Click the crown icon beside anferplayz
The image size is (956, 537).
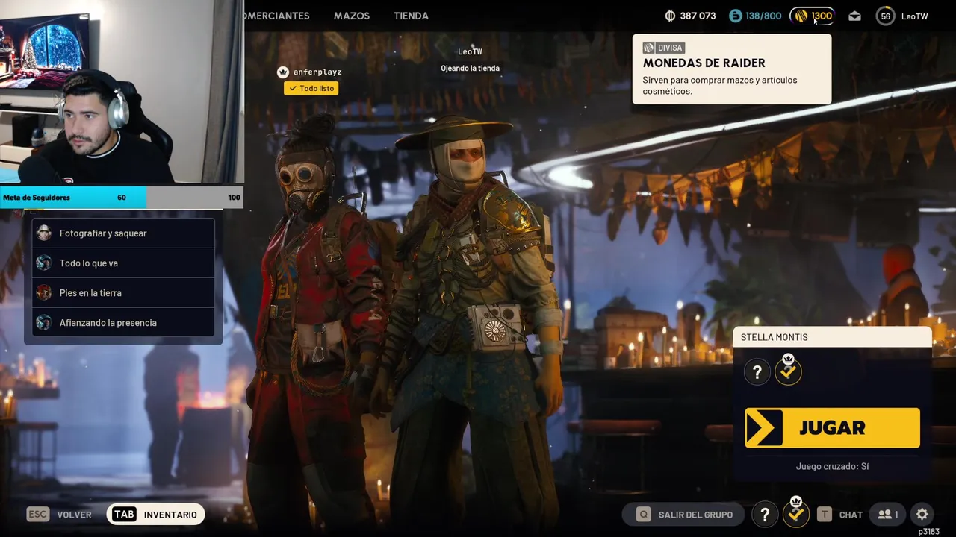click(x=282, y=72)
